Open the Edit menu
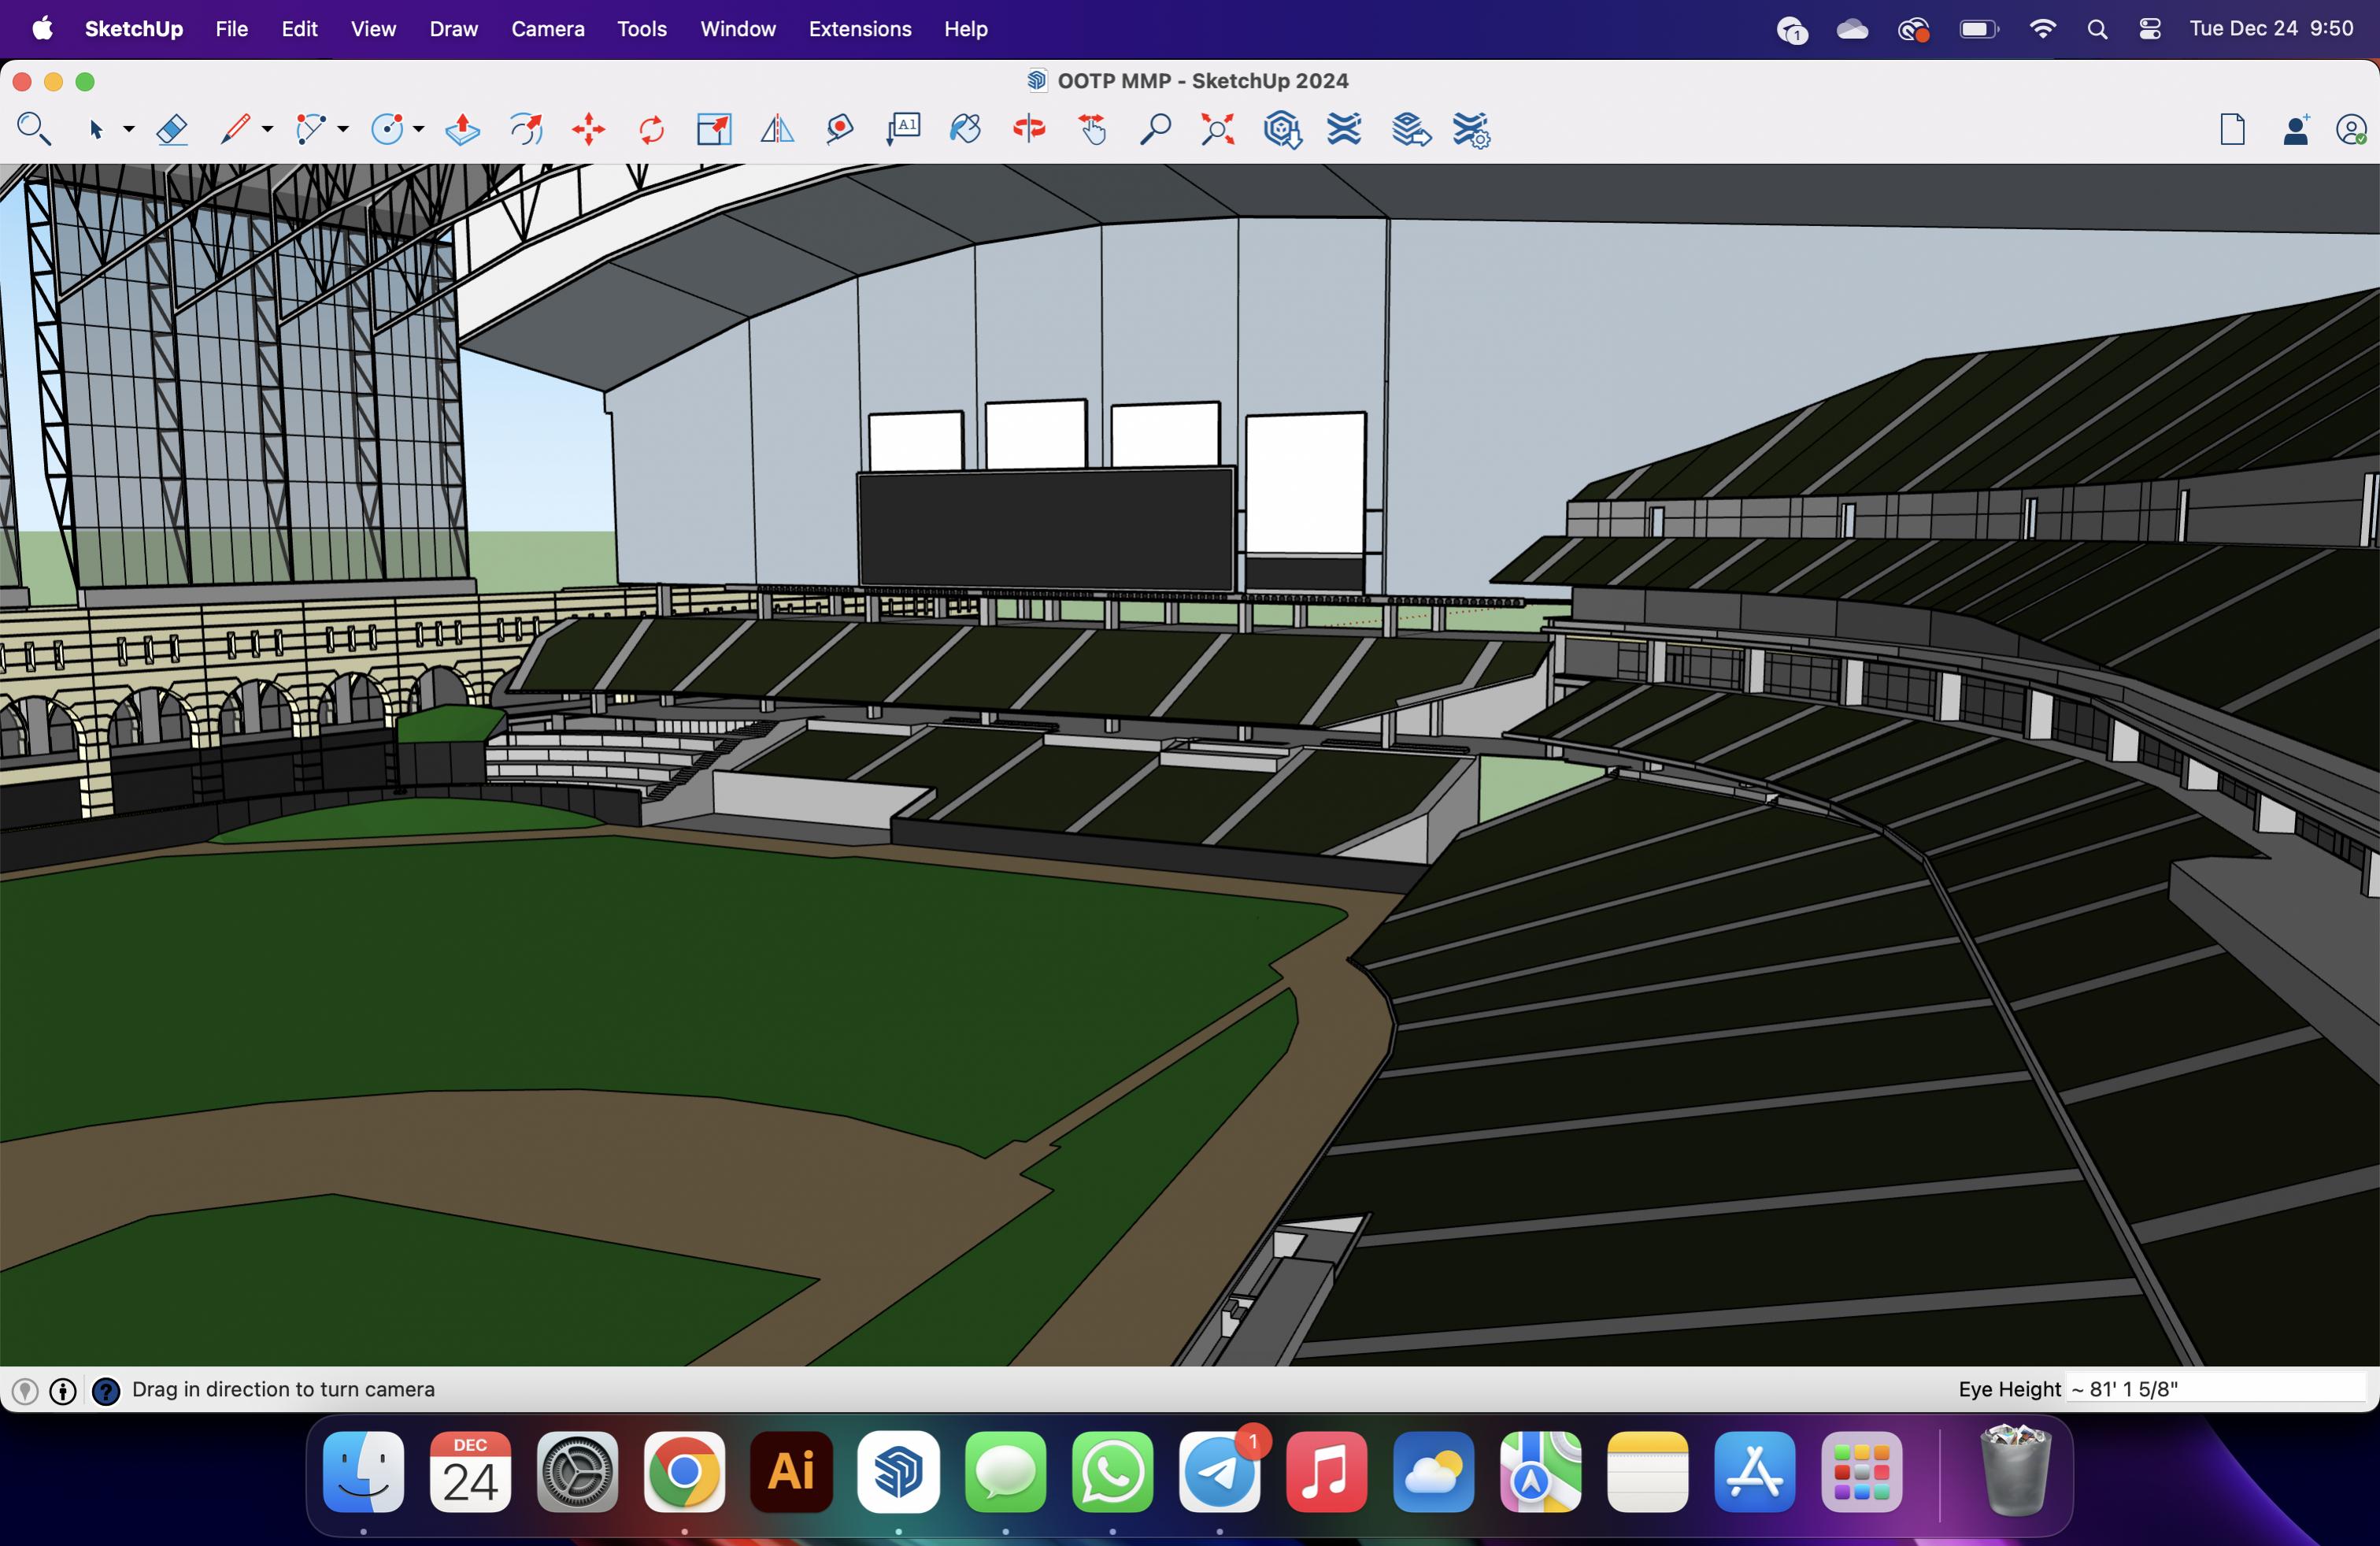Screen dimensions: 2380x1546 [x=299, y=29]
